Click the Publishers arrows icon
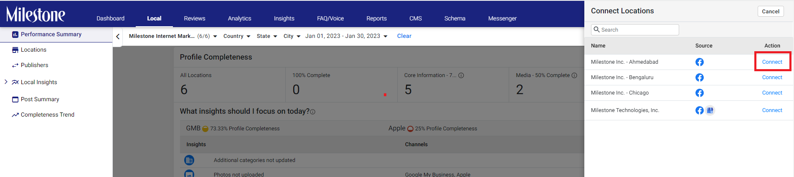This screenshot has height=177, width=794. pyautogui.click(x=15, y=65)
